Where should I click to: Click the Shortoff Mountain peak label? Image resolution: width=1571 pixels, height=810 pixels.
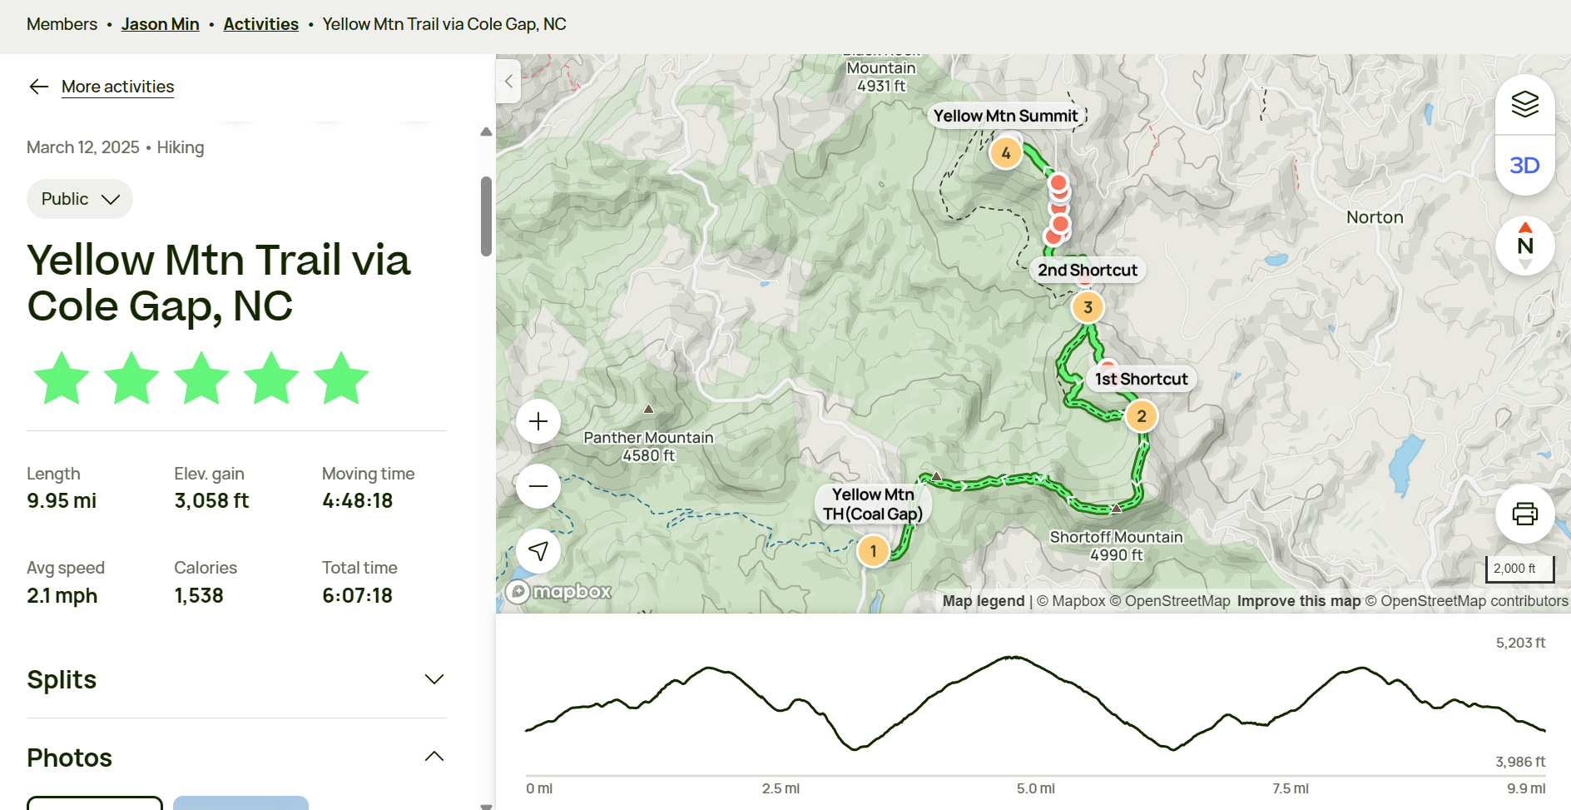click(1116, 545)
